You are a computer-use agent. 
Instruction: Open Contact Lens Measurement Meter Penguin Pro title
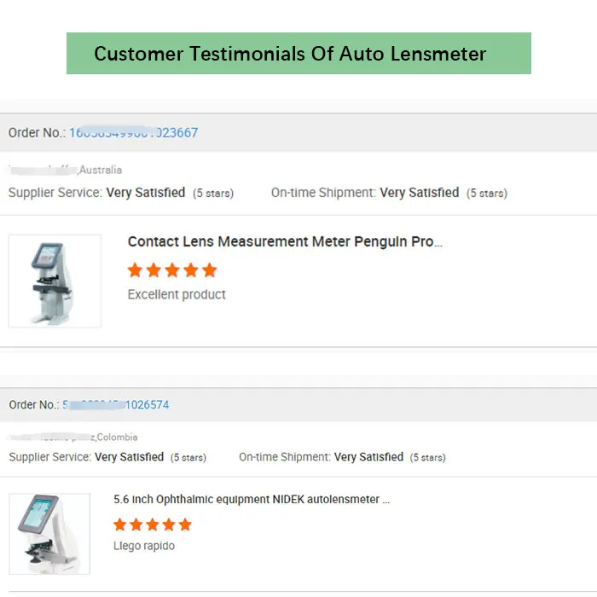point(285,242)
